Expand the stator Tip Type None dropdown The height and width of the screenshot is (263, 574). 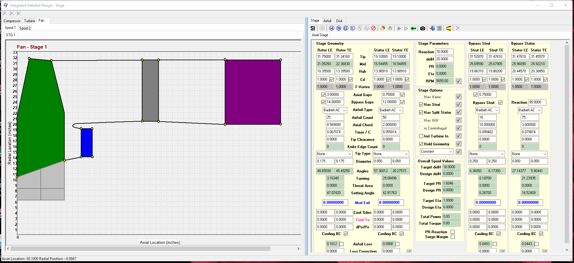tap(391, 154)
